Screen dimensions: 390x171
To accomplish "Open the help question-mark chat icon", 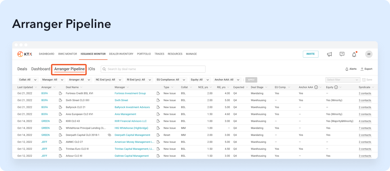I will click(x=342, y=54).
